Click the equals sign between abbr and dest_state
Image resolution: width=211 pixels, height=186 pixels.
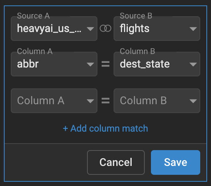pyautogui.click(x=105, y=64)
